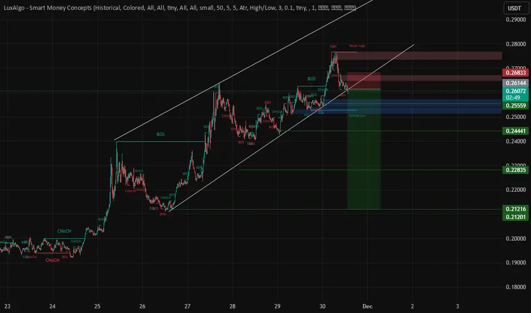Click the date label 28 on time axis
This screenshot has height=313, width=531.
tap(232, 306)
